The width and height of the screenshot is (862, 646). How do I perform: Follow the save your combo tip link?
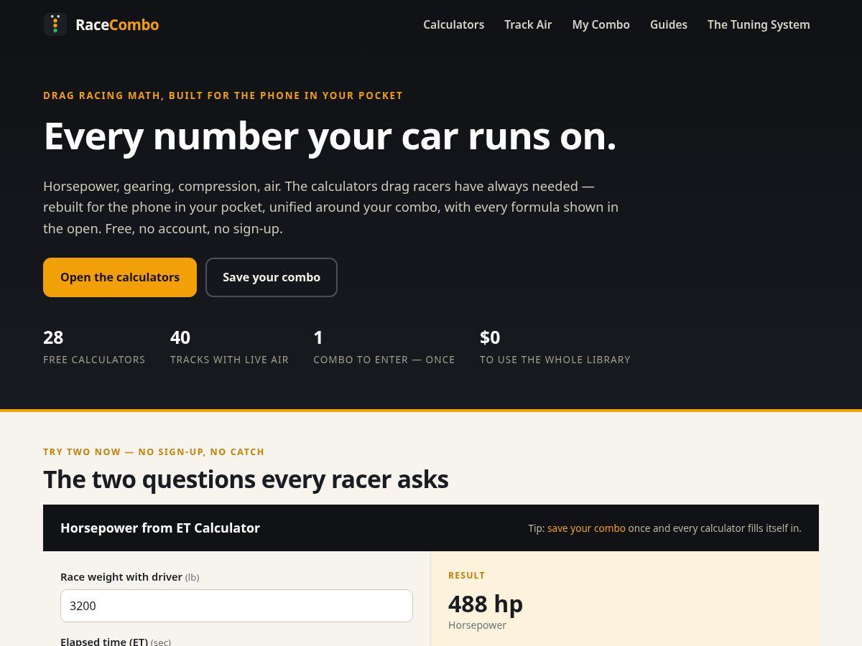point(586,528)
